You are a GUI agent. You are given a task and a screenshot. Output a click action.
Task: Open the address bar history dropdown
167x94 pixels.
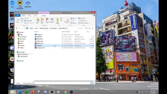tap(79, 28)
